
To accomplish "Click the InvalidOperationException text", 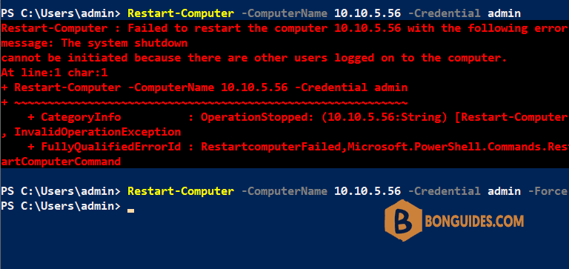I will pyautogui.click(x=97, y=132).
